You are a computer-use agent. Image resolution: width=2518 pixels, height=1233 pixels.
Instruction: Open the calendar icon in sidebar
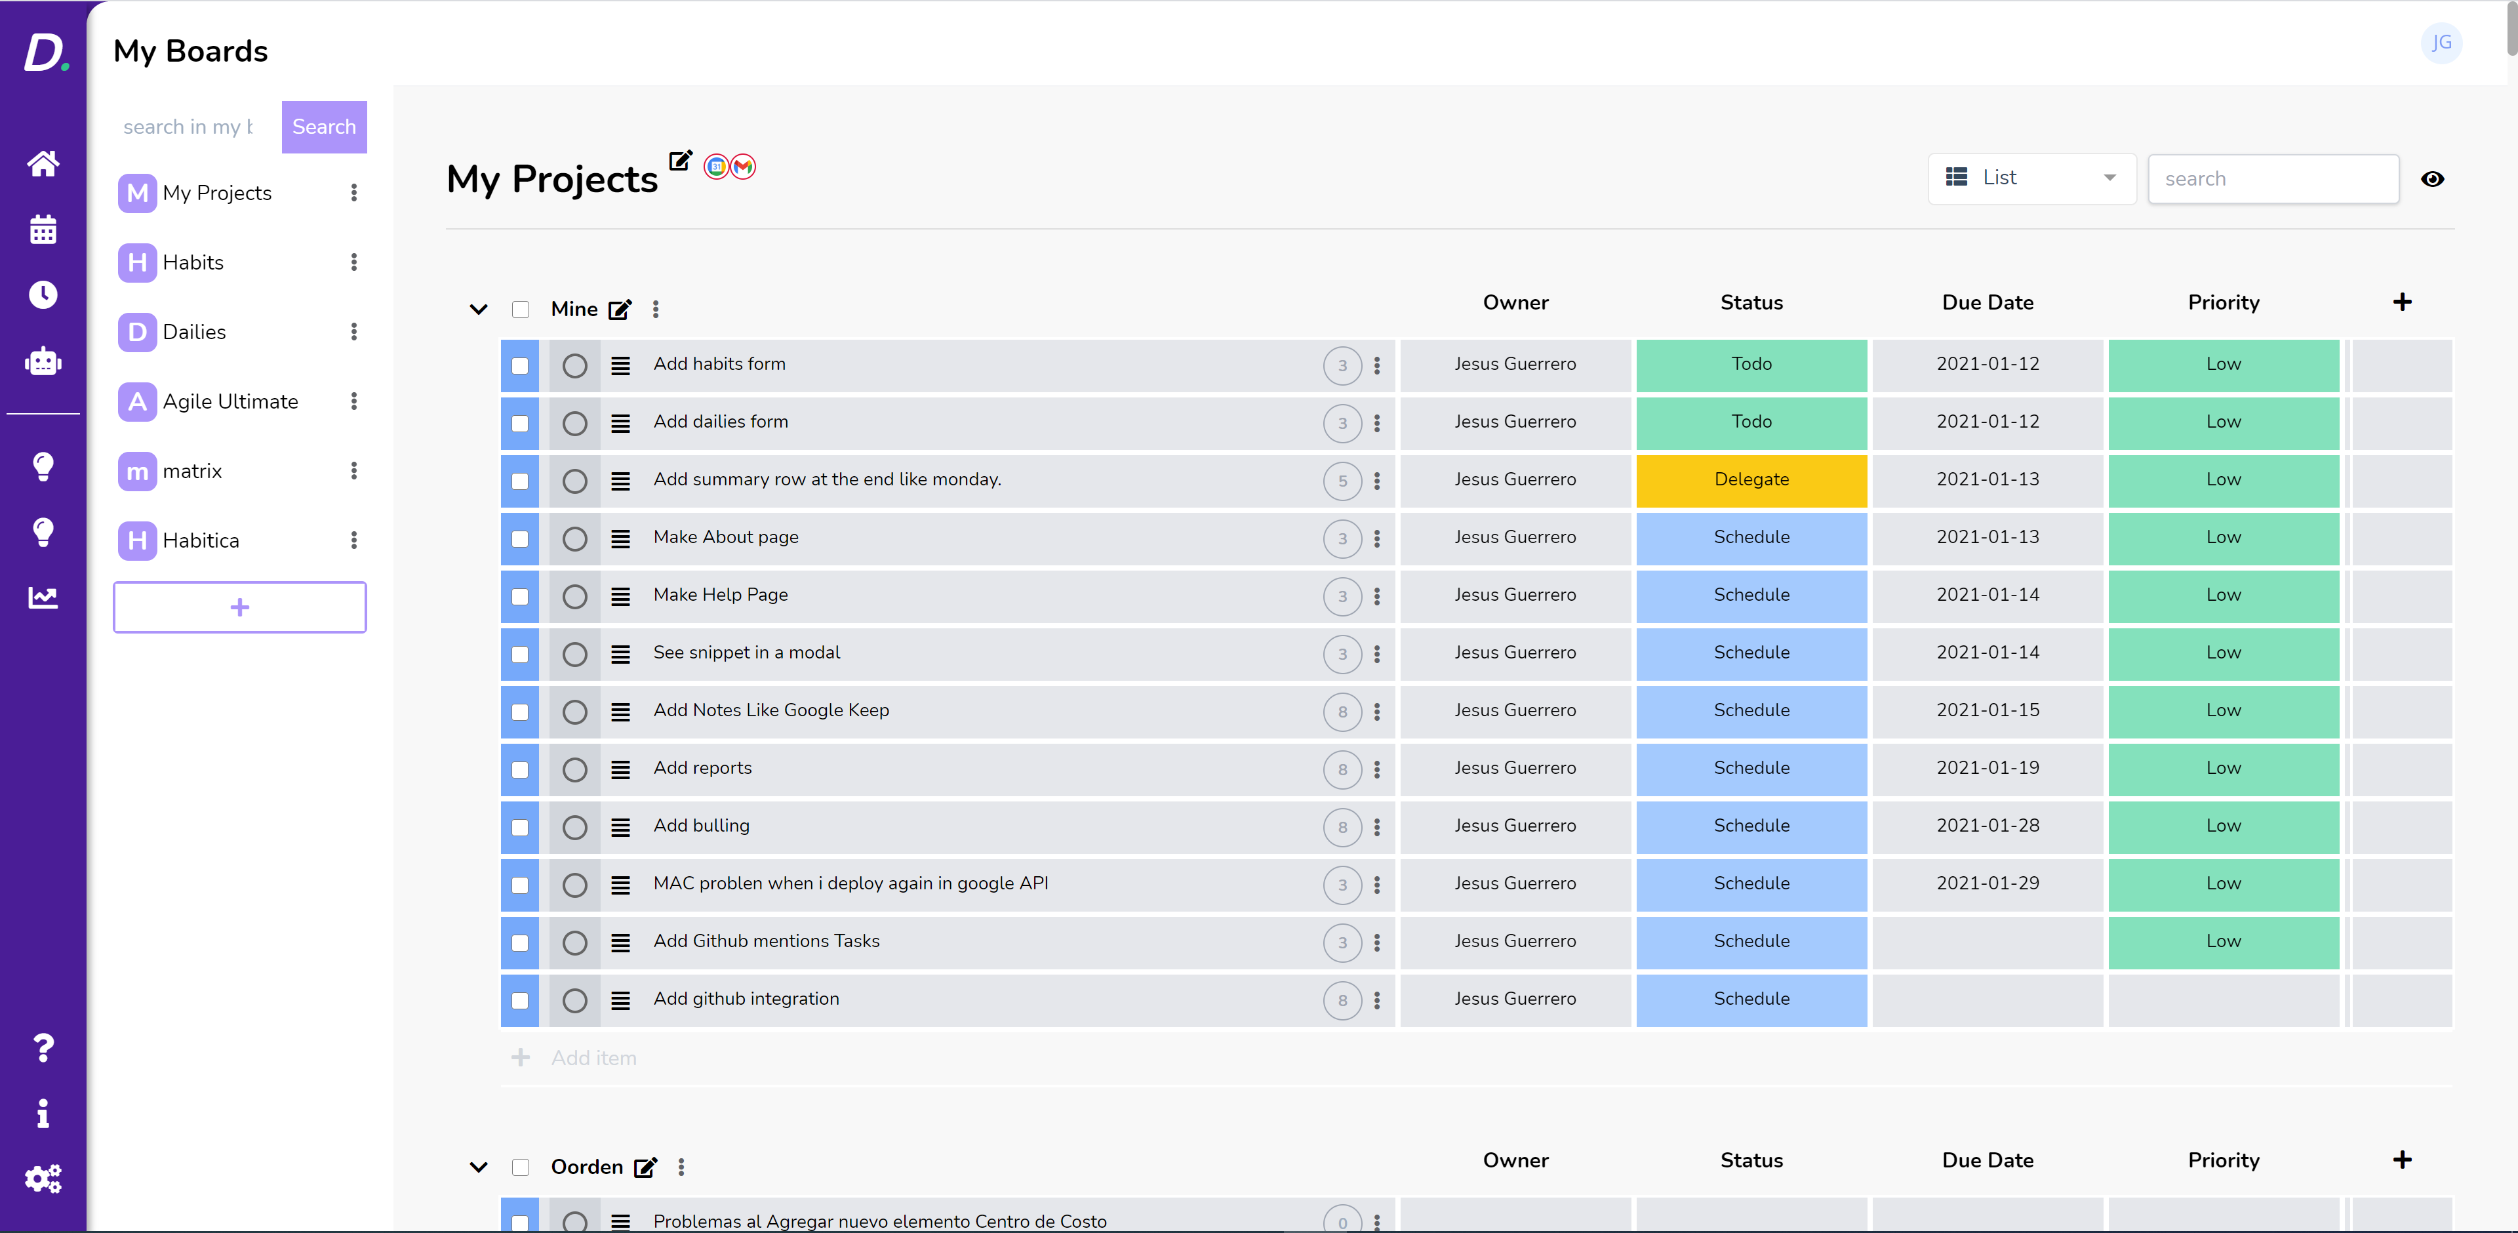point(43,230)
